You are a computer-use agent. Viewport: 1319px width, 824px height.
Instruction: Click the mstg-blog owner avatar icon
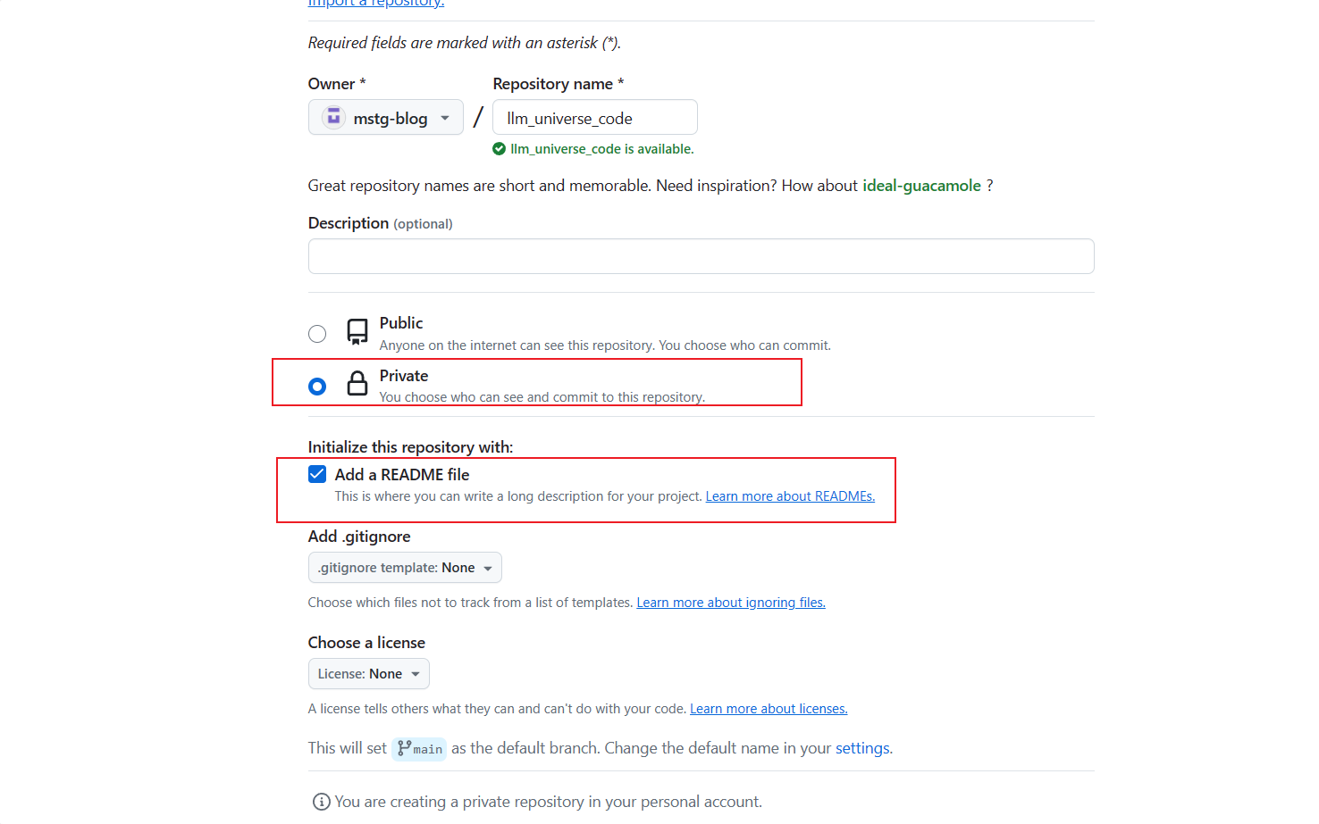click(x=333, y=117)
